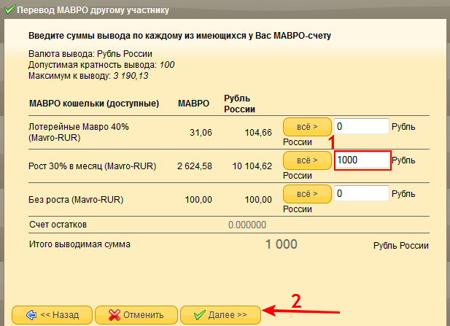Go back with the << Назад button

(52, 315)
